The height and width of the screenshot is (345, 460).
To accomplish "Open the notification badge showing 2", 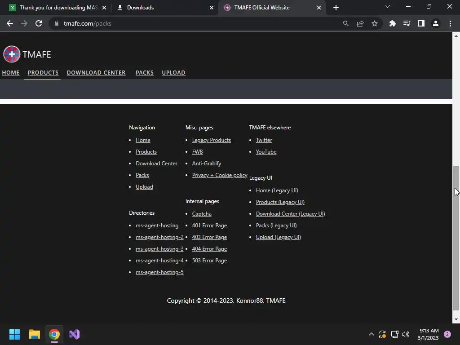I will point(447,334).
